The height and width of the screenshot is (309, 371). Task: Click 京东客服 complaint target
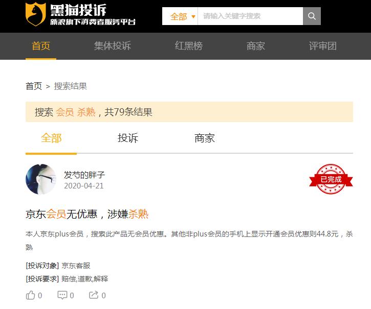[x=76, y=266]
